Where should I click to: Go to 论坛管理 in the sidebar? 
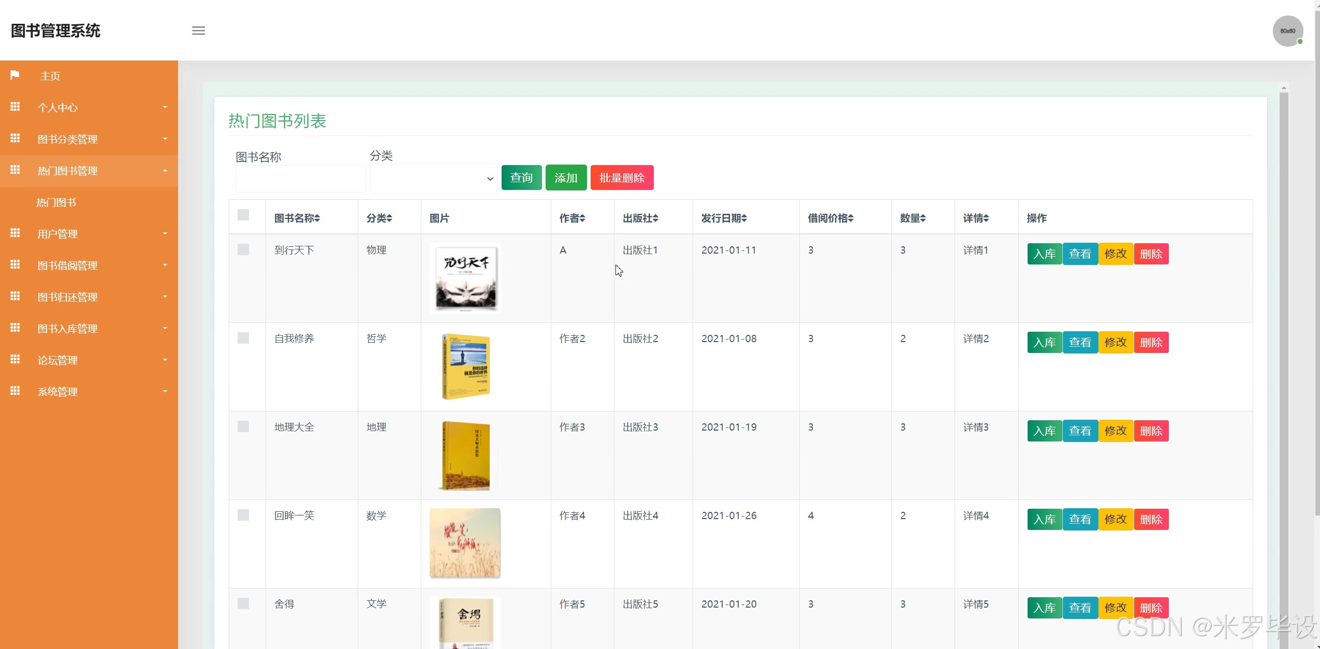pos(57,360)
